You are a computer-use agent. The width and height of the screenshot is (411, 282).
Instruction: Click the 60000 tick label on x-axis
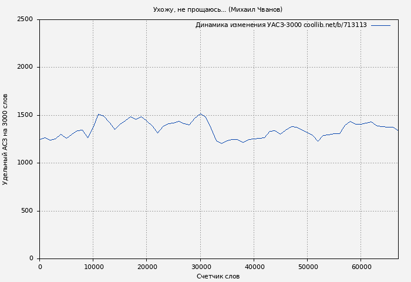point(361,267)
